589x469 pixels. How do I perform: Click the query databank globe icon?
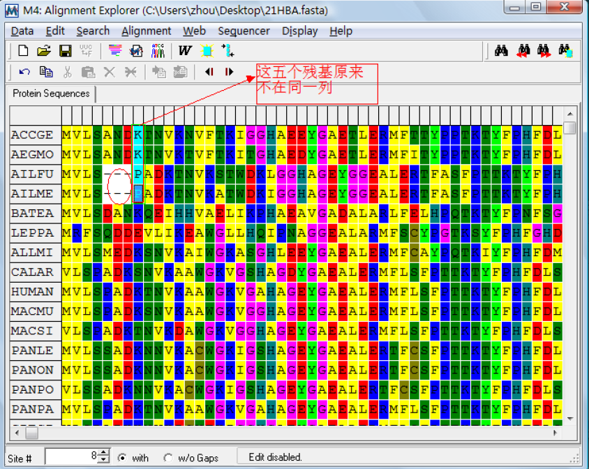(136, 50)
